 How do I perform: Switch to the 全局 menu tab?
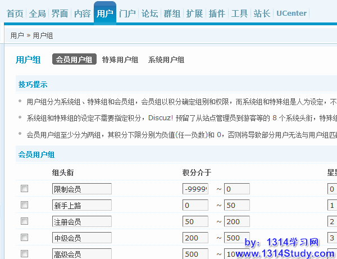coord(37,13)
